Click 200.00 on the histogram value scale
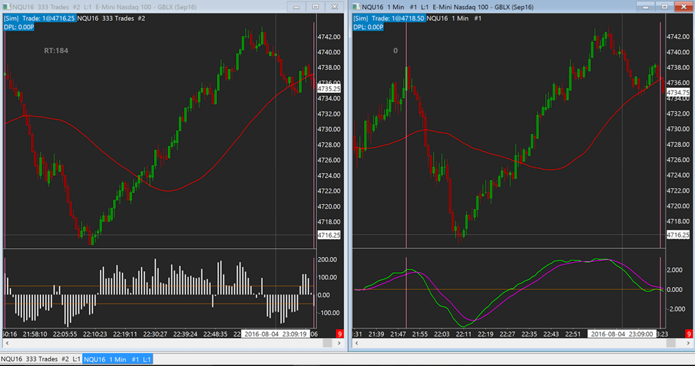 pyautogui.click(x=328, y=259)
